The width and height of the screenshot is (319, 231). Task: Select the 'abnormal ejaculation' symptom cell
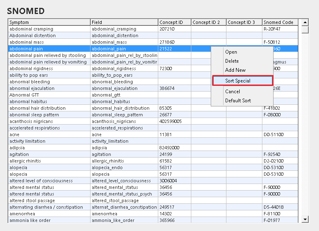(49, 88)
